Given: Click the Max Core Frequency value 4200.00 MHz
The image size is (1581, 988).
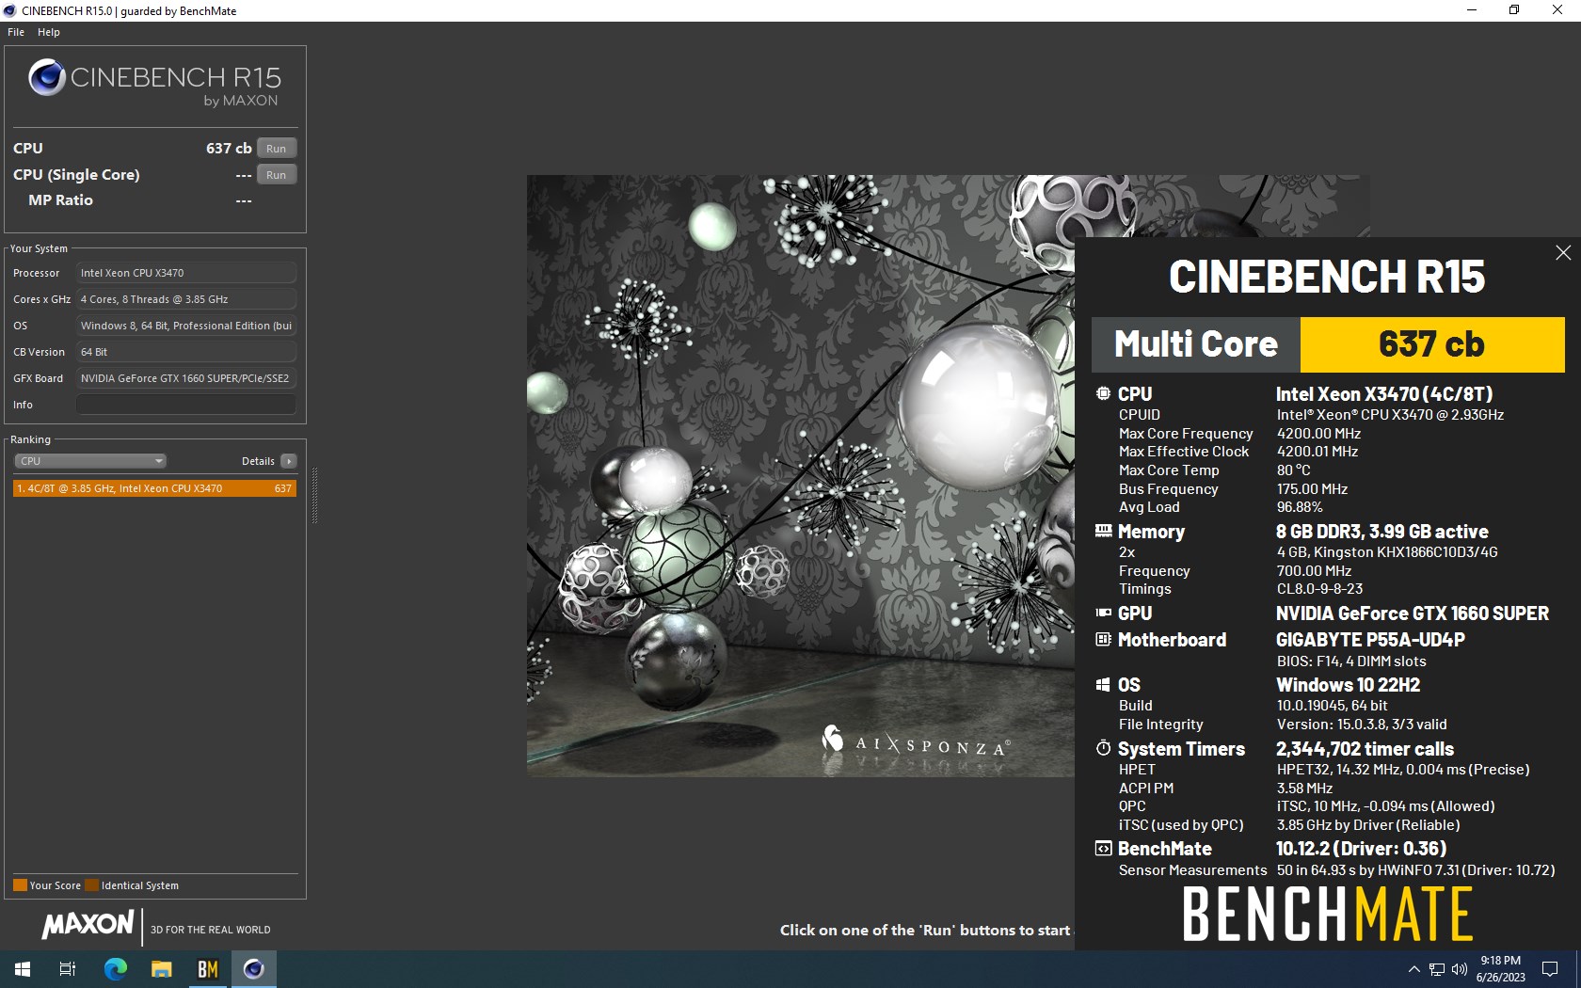Looking at the screenshot, I should 1318,434.
